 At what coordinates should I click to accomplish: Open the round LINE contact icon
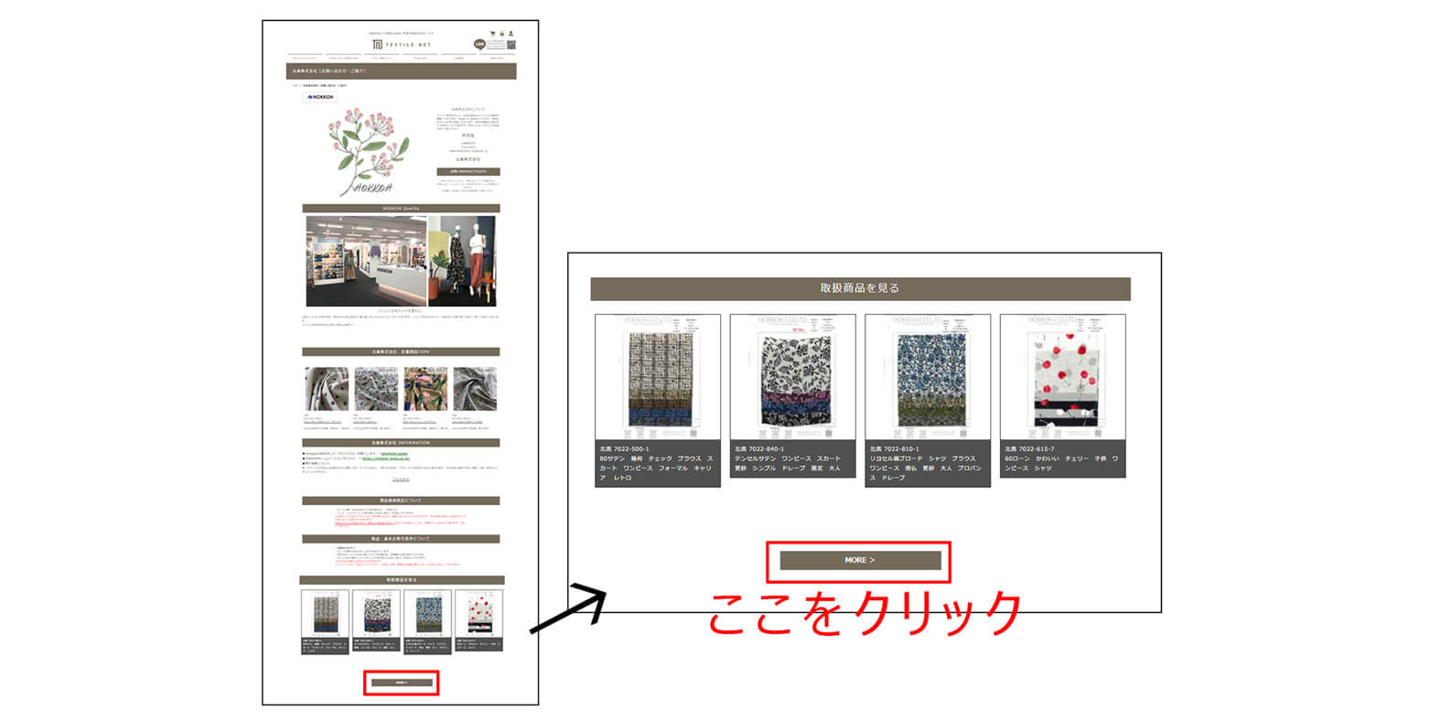pyautogui.click(x=479, y=44)
